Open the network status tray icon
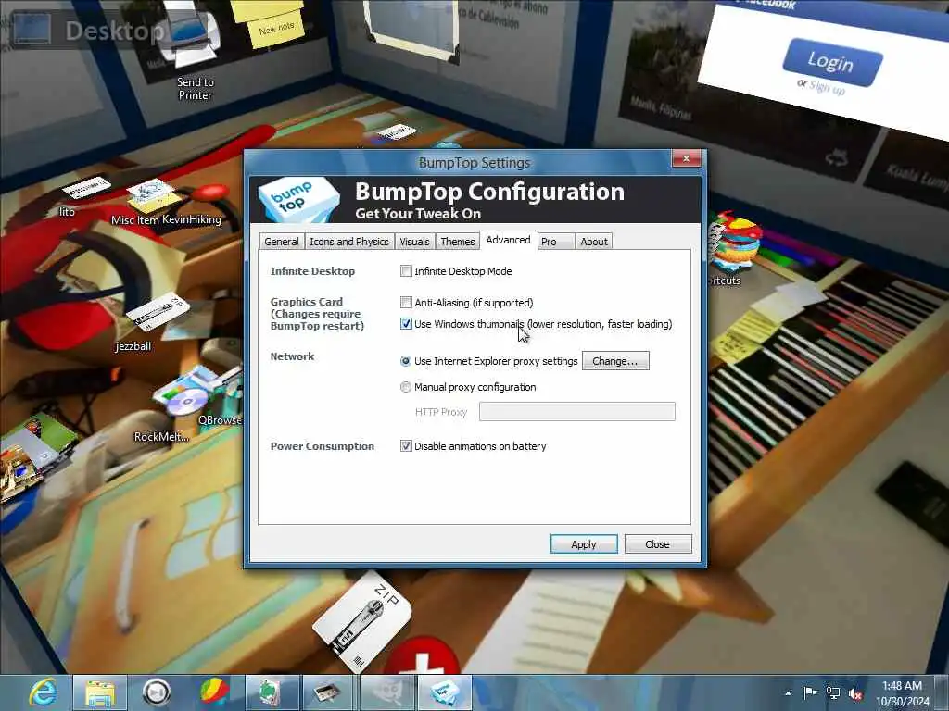This screenshot has height=711, width=949. click(x=833, y=693)
